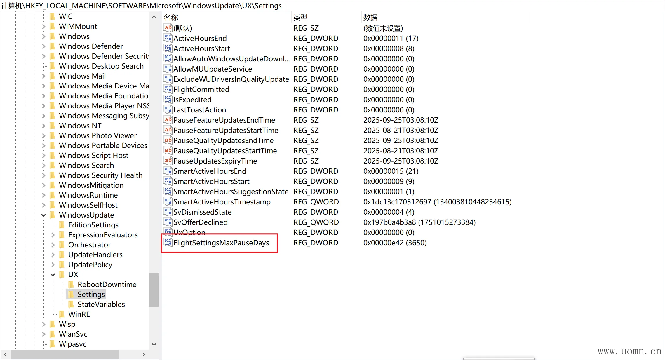
Task: Collapse the WindowsUpdate tree node
Action: 43,215
